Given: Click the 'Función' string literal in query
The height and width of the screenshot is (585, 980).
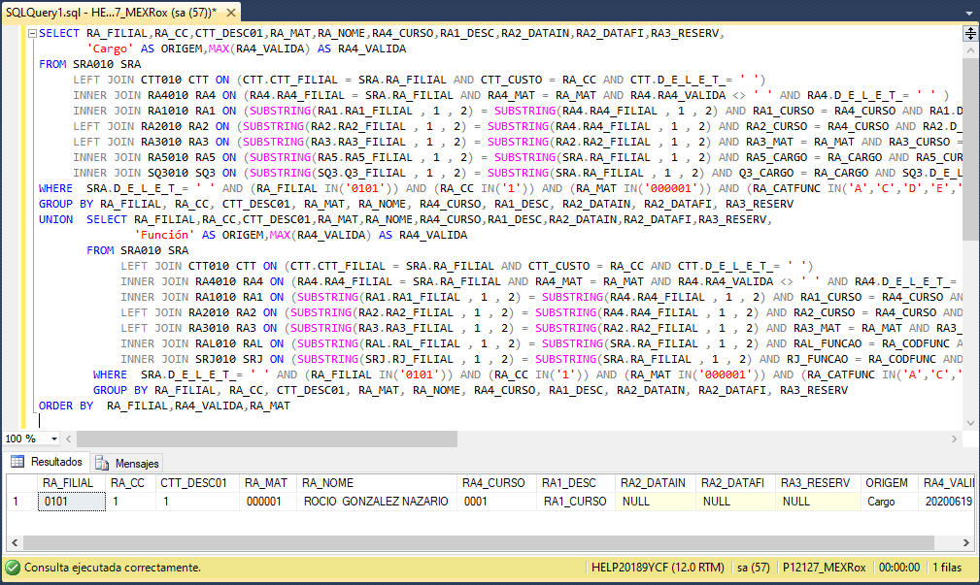Looking at the screenshot, I should click(x=164, y=235).
